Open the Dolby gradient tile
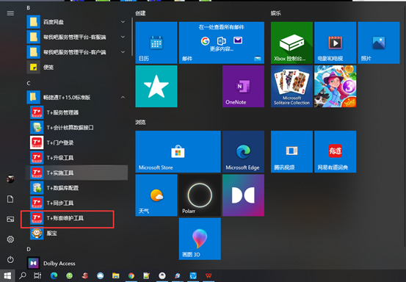The width and height of the screenshot is (406, 282). 244,195
